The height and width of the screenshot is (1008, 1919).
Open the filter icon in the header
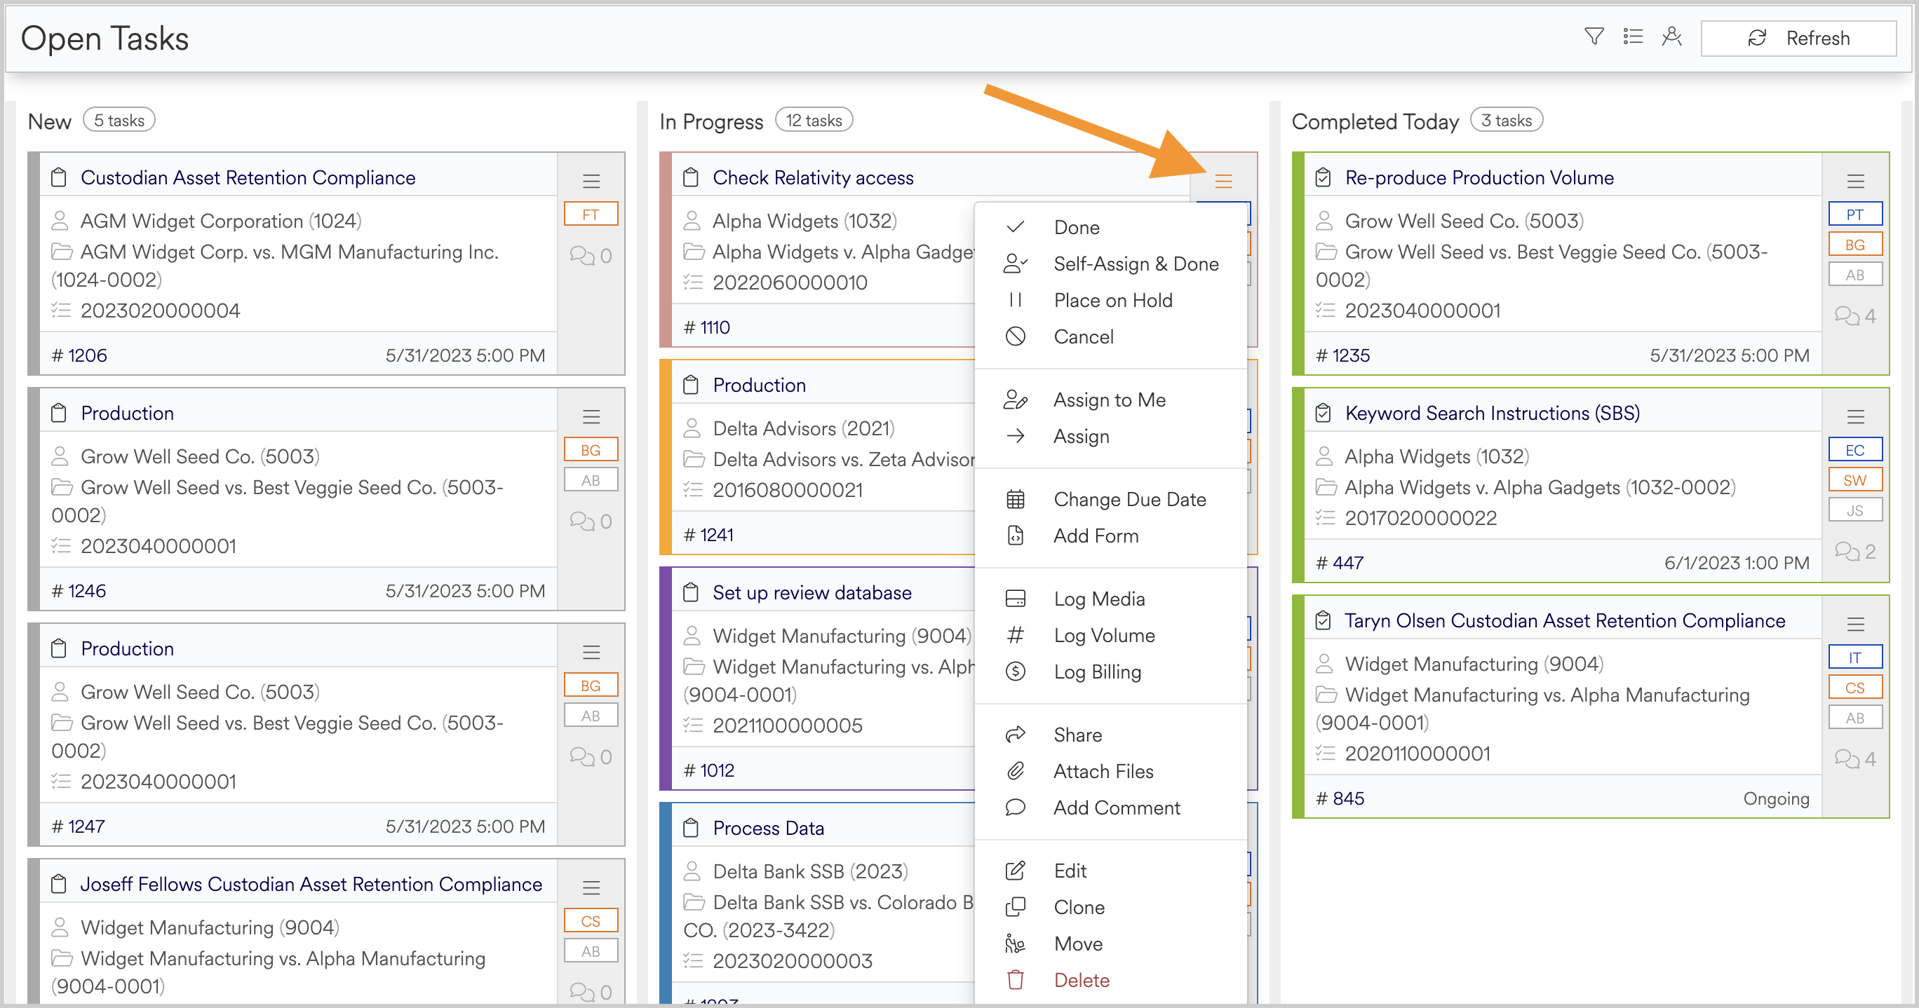[1594, 37]
